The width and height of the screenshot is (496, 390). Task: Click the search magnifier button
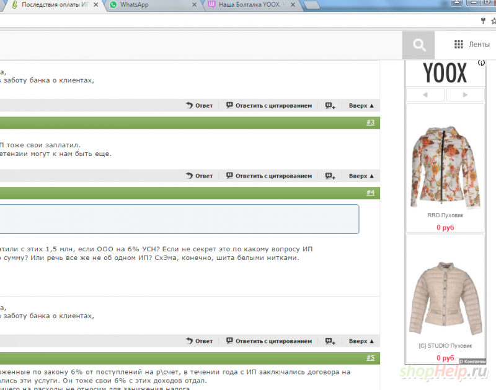click(418, 45)
